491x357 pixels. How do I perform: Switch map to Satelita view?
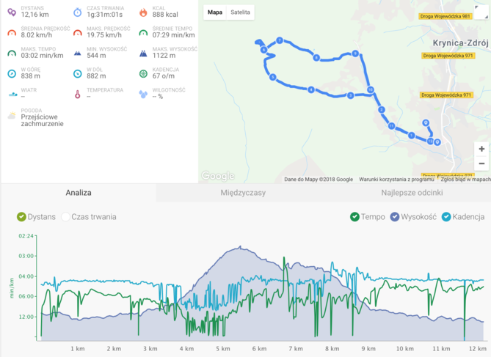240,12
